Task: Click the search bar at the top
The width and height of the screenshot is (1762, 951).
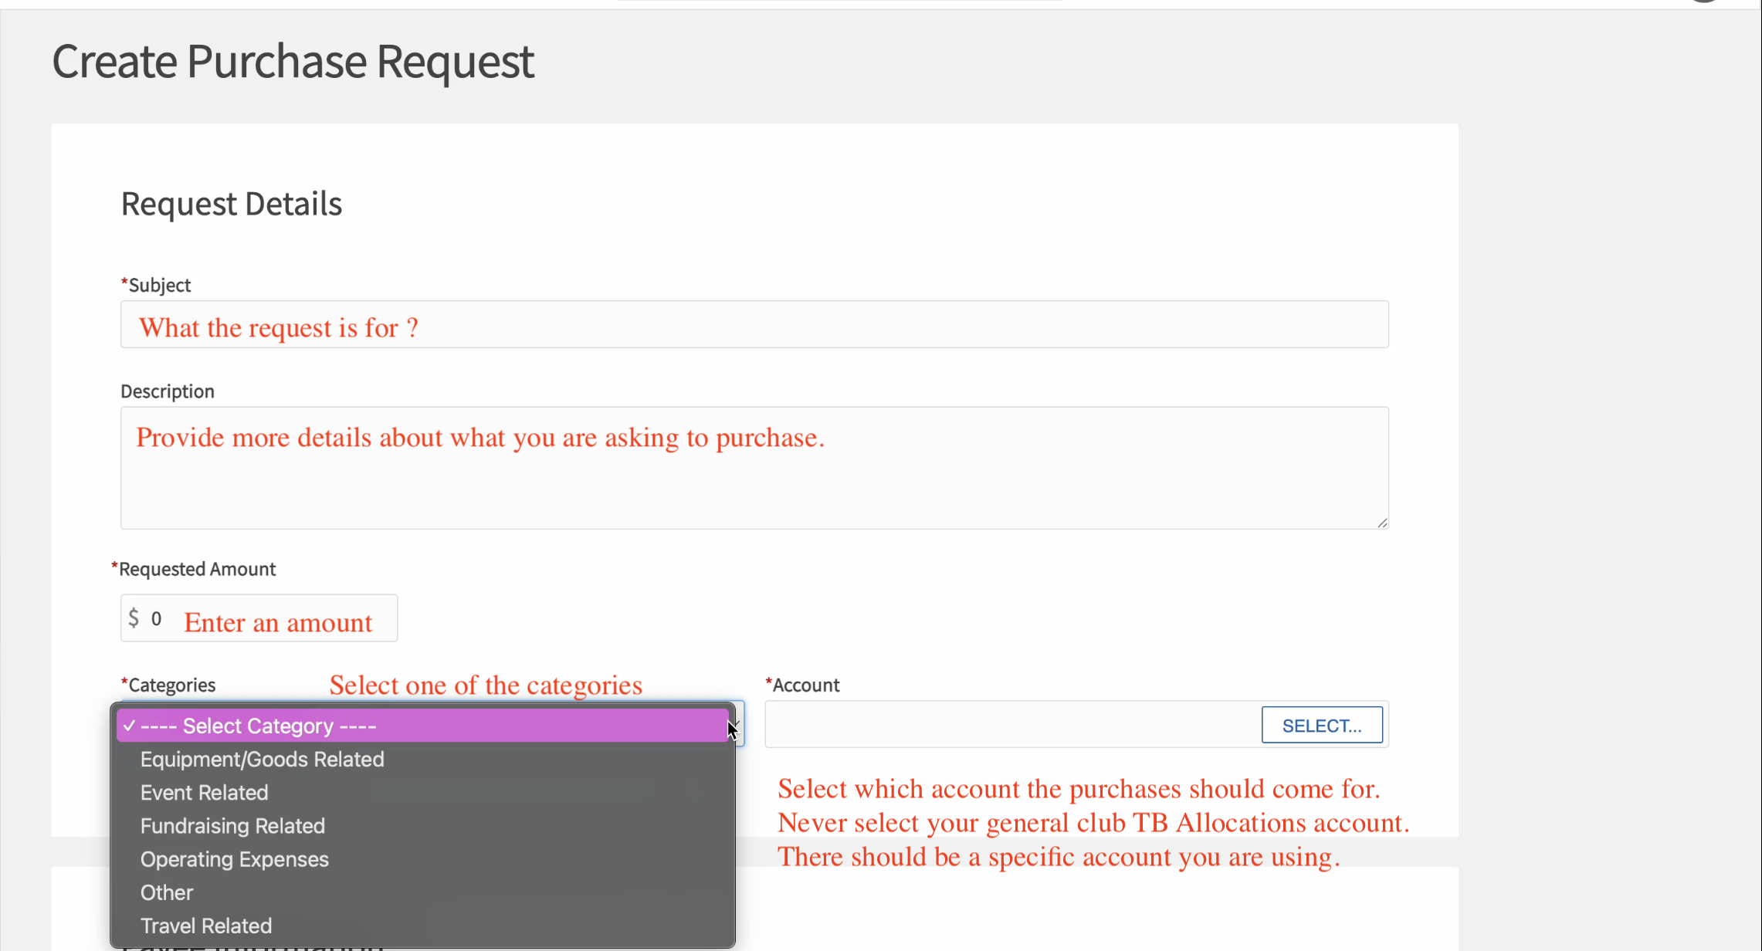Action: tap(842, 2)
